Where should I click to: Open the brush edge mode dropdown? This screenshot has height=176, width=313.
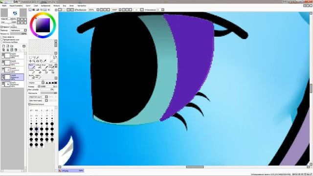coord(37,83)
